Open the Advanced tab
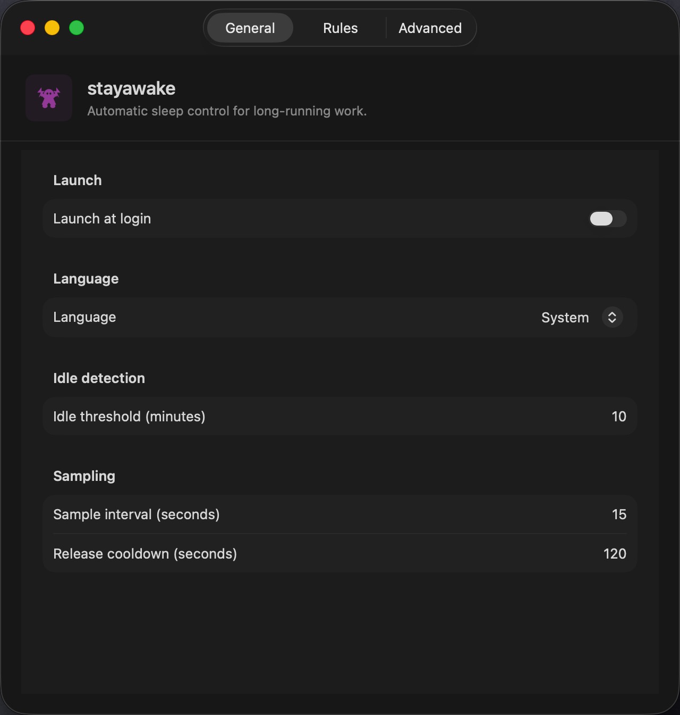Screen dimensions: 680x715 pos(430,28)
